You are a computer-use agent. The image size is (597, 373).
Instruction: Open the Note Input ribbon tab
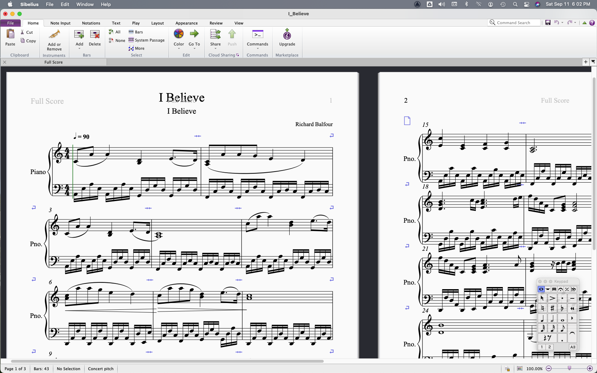60,23
